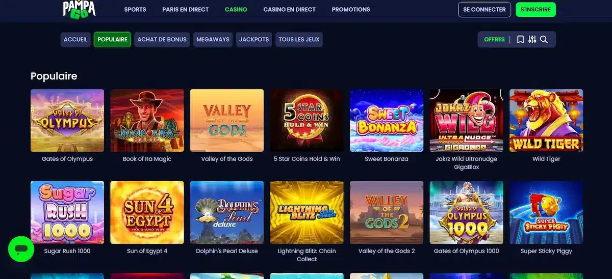Open the filter sliders icon
The image size is (612, 279).
point(532,39)
